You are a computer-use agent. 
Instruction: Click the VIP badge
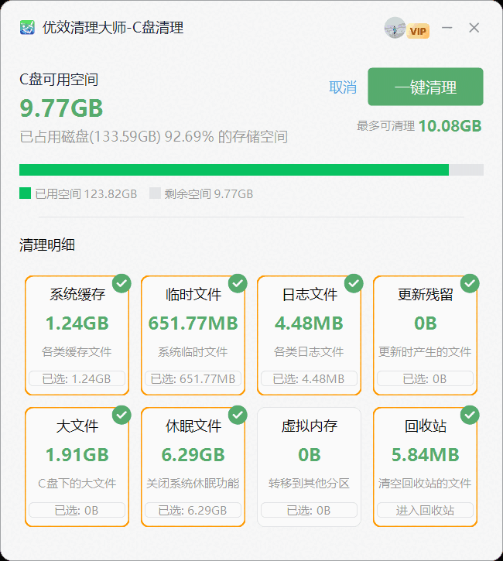(418, 31)
